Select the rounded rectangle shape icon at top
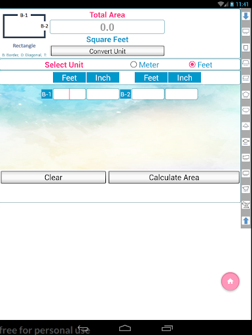This screenshot has width=252, height=335. pyautogui.click(x=246, y=32)
